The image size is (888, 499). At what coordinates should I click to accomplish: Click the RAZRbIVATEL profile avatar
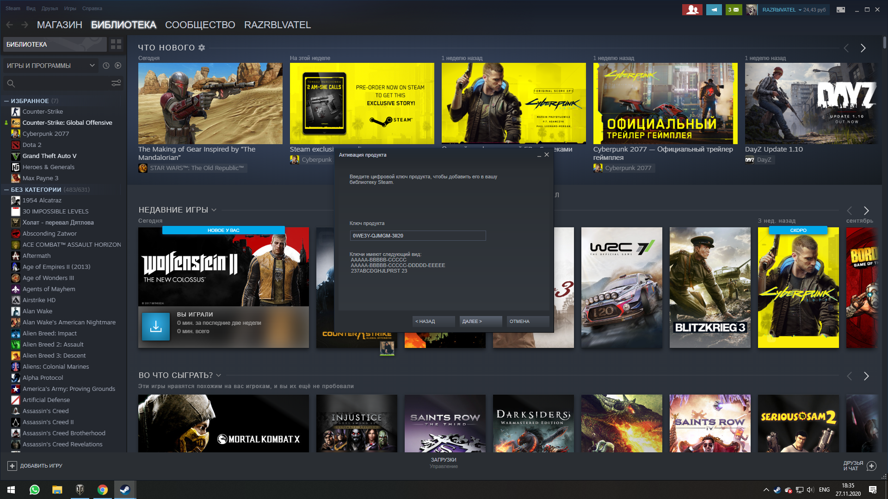(x=752, y=10)
